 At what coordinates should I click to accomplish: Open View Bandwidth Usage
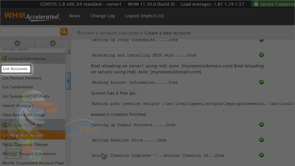click(24, 115)
